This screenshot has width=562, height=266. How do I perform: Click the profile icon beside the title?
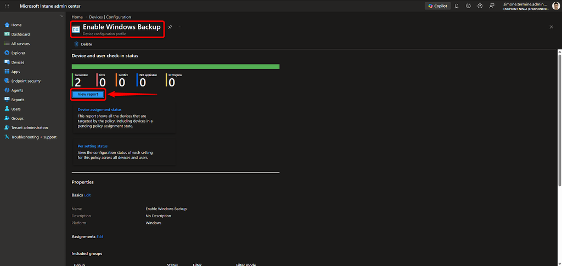(x=76, y=30)
